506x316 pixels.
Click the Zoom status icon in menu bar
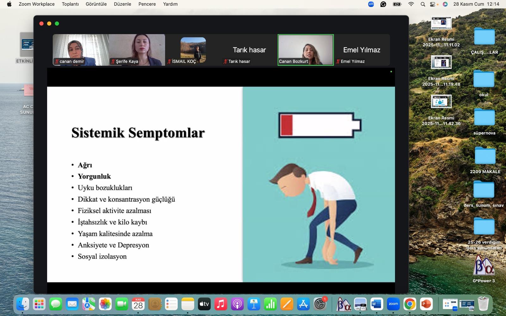(371, 4)
